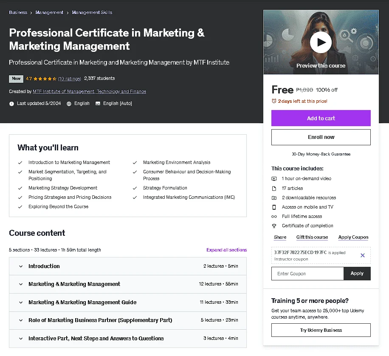Click the video icon next to on-demand video
This screenshot has height=356, width=389.
click(274, 178)
